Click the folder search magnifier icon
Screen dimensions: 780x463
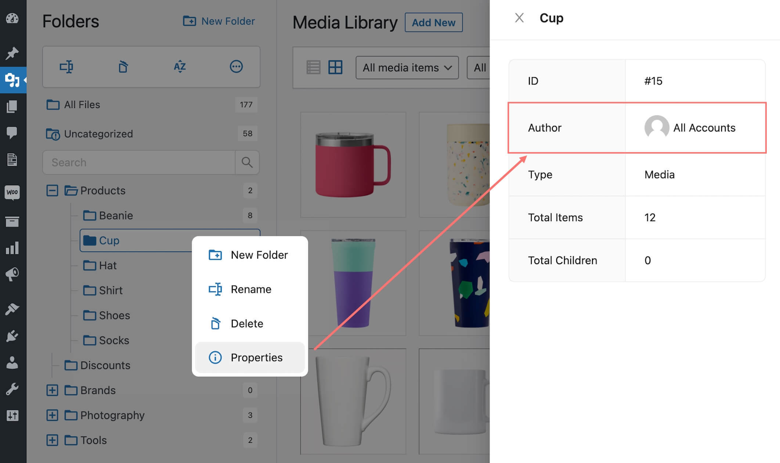click(247, 162)
